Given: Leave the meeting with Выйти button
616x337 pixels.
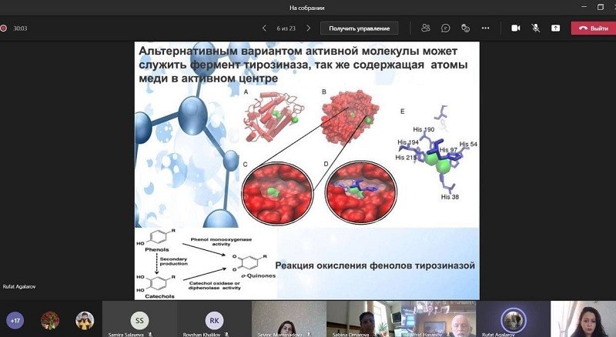Looking at the screenshot, I should coord(593,28).
